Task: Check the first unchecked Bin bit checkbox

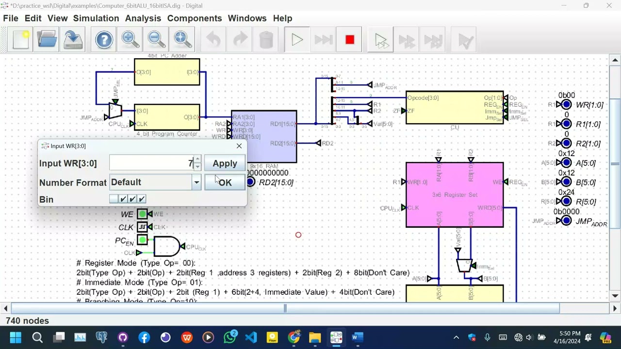Action: tap(114, 199)
